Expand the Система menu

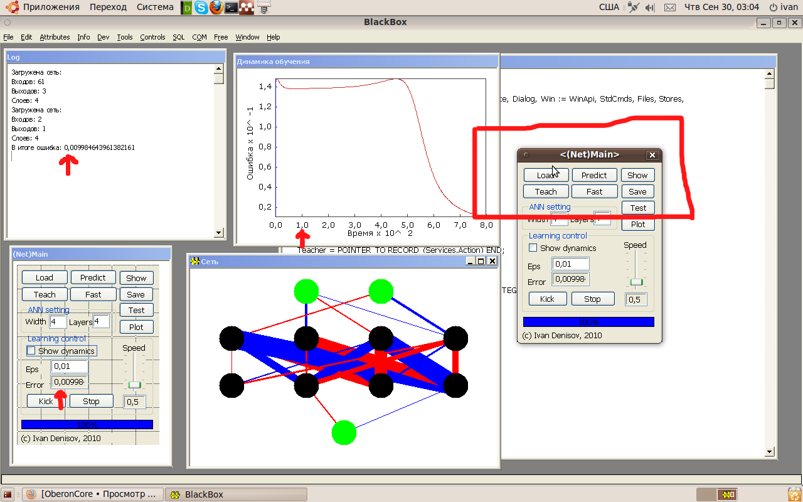point(154,7)
